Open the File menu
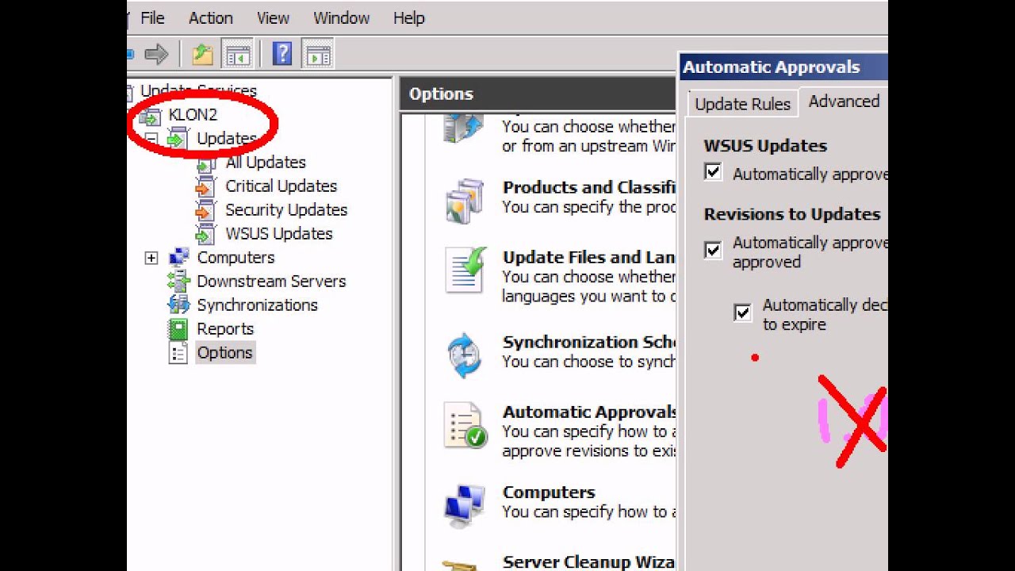Viewport: 1015px width, 571px height. point(152,17)
